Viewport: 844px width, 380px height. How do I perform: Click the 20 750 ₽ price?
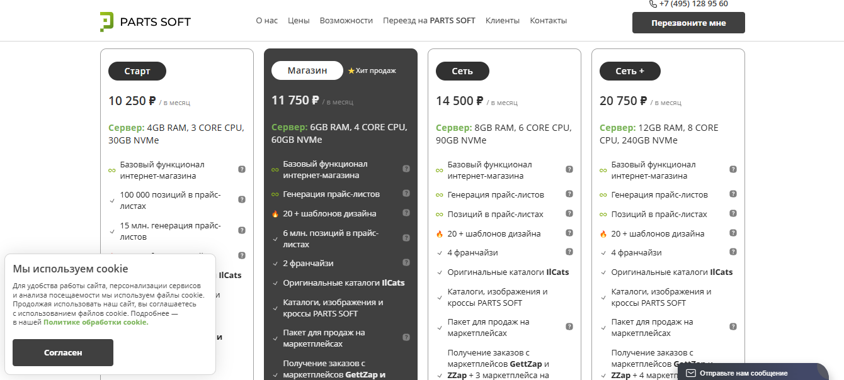point(624,101)
